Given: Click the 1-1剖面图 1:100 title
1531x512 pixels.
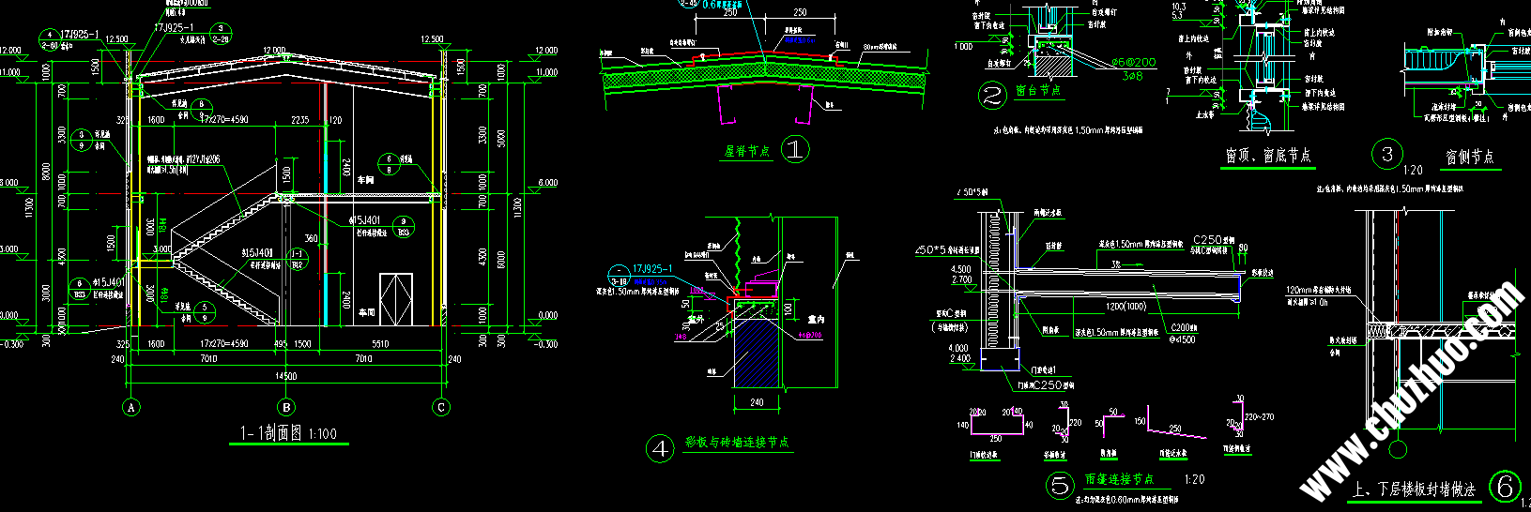Looking at the screenshot, I should [288, 433].
